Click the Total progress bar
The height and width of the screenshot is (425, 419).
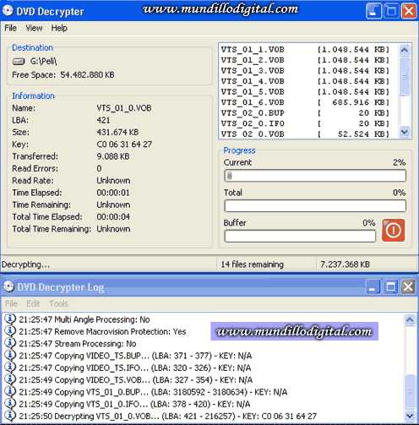315,206
